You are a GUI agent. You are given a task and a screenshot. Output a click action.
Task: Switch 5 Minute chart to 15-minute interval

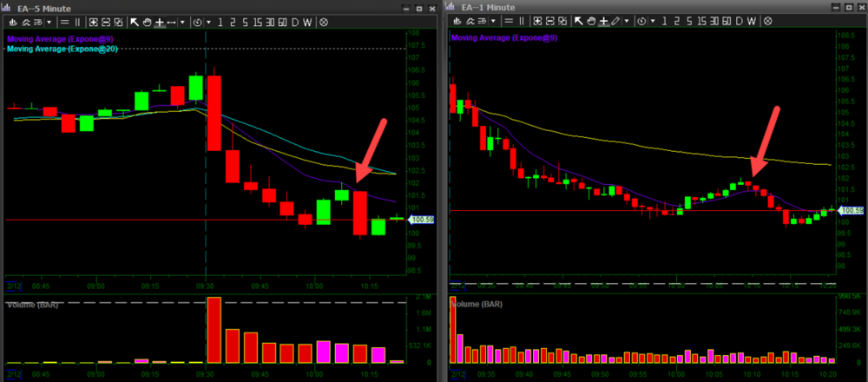(x=258, y=22)
